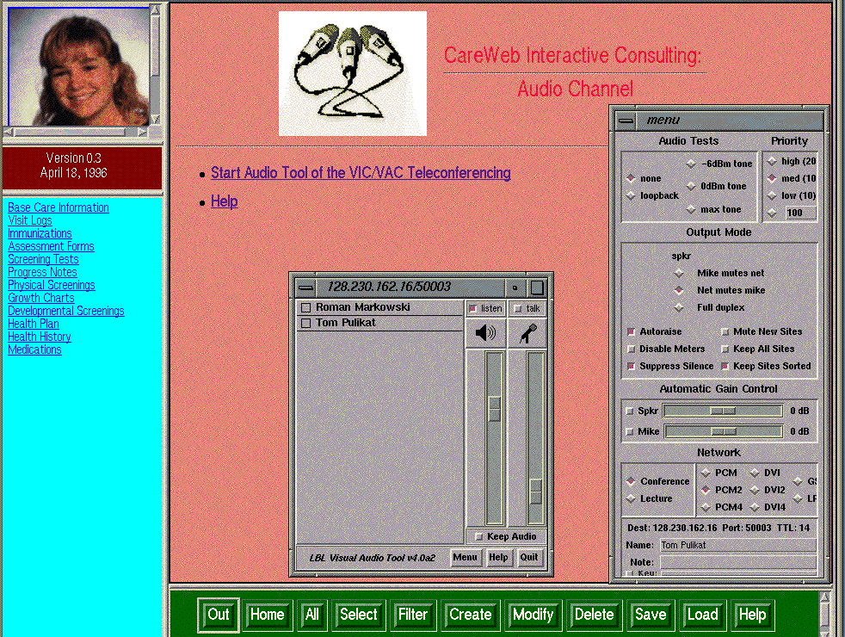This screenshot has height=637, width=845.
Task: Select the max tone test
Action: pyautogui.click(x=691, y=210)
